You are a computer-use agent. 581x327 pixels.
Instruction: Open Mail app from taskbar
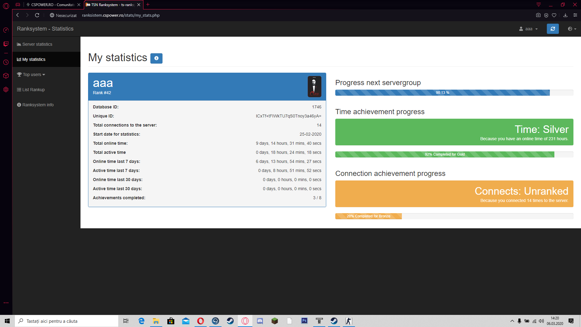[x=186, y=321]
